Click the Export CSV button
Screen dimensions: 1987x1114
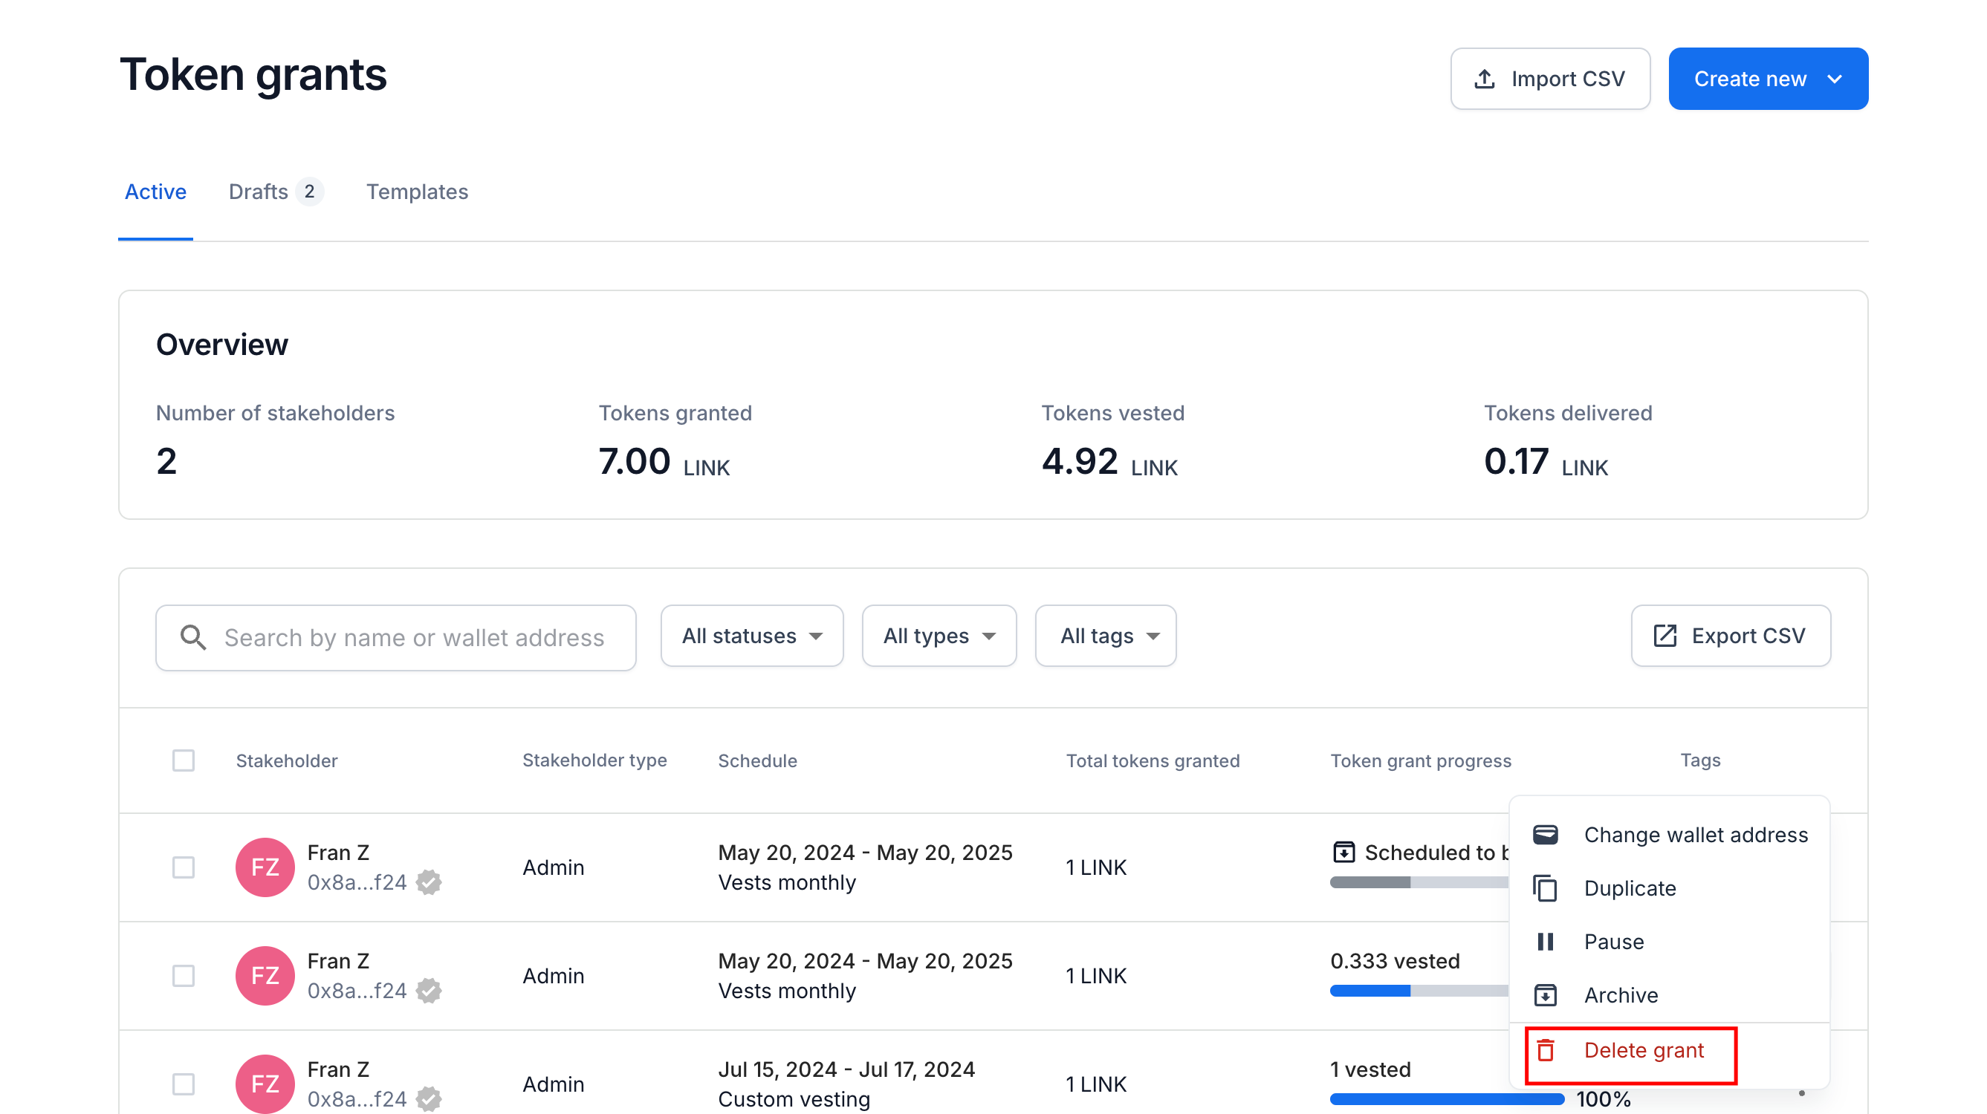pyautogui.click(x=1730, y=636)
